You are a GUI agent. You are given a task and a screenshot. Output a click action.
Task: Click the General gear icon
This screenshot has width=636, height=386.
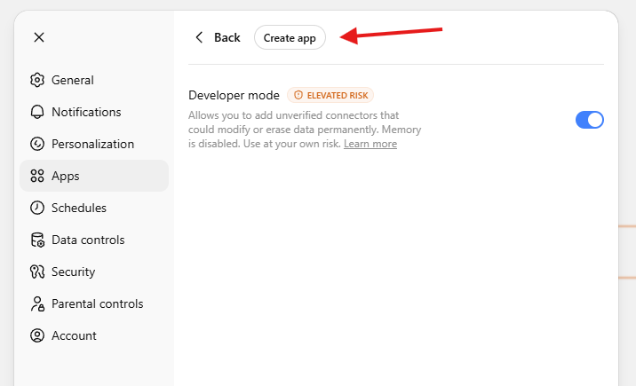37,80
